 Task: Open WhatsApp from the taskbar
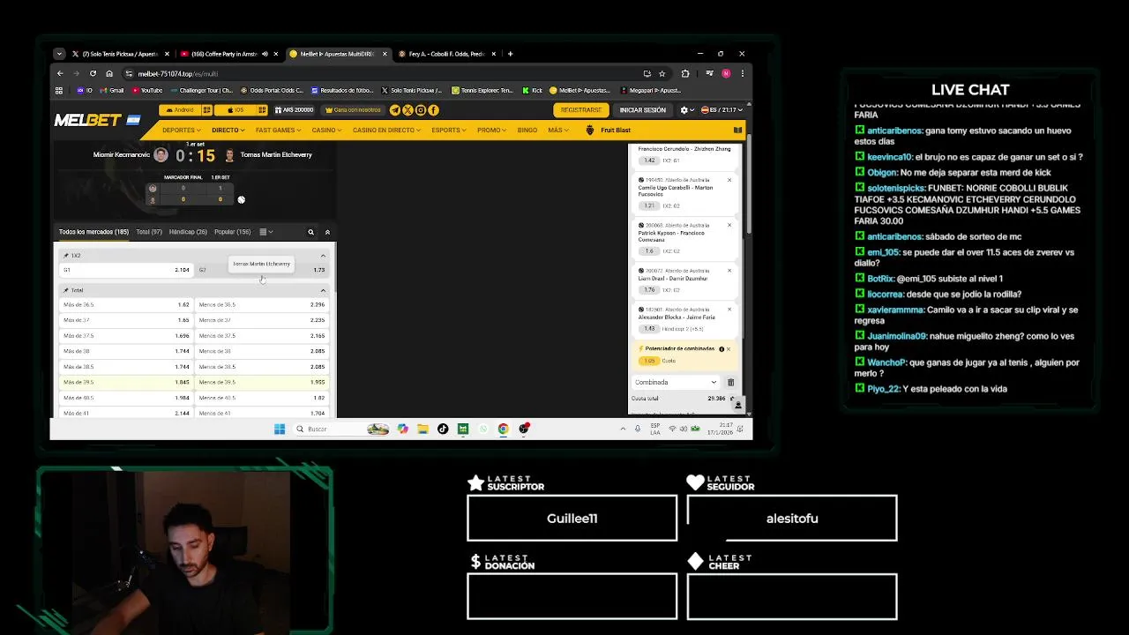click(x=482, y=429)
